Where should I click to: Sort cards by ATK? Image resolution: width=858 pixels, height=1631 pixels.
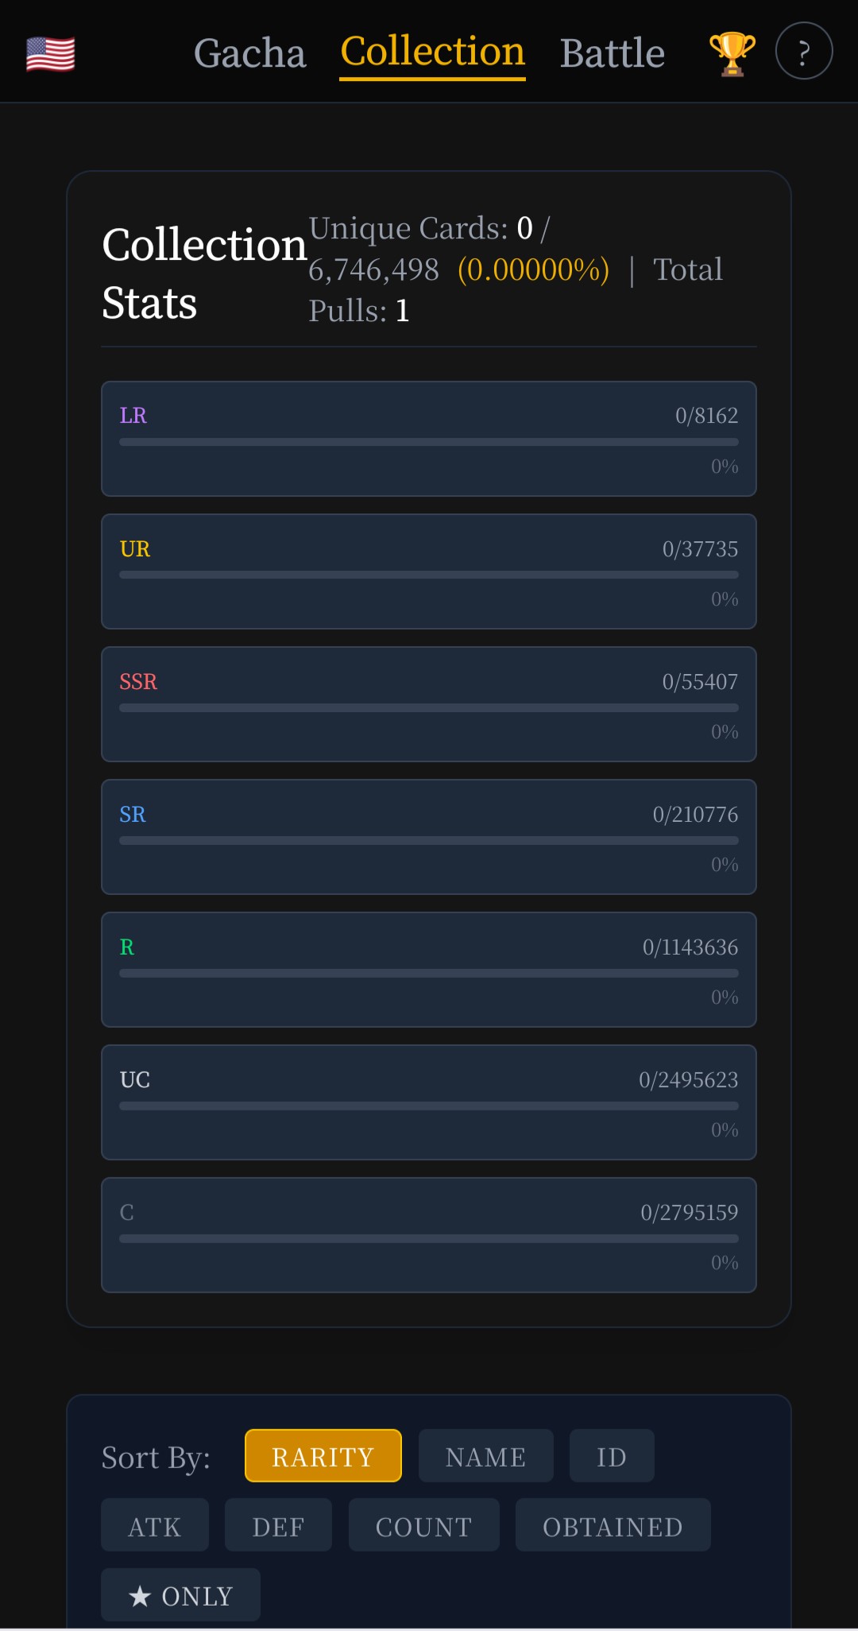coord(155,1525)
